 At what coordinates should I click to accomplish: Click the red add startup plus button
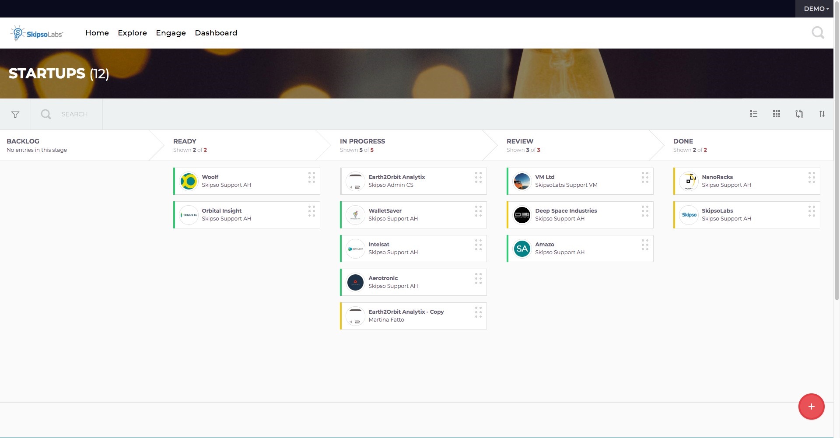812,406
